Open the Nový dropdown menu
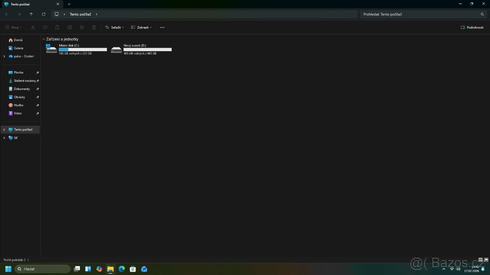490x275 pixels. tap(13, 27)
